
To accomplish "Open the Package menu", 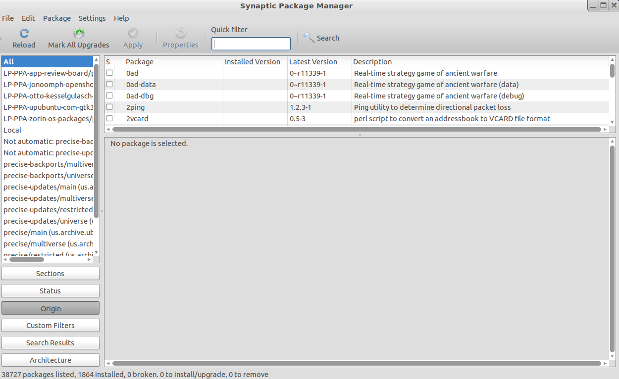I will pos(56,18).
